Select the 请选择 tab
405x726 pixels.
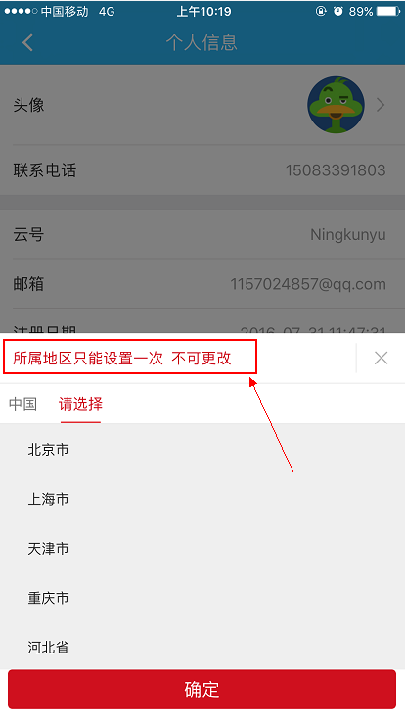tap(80, 404)
